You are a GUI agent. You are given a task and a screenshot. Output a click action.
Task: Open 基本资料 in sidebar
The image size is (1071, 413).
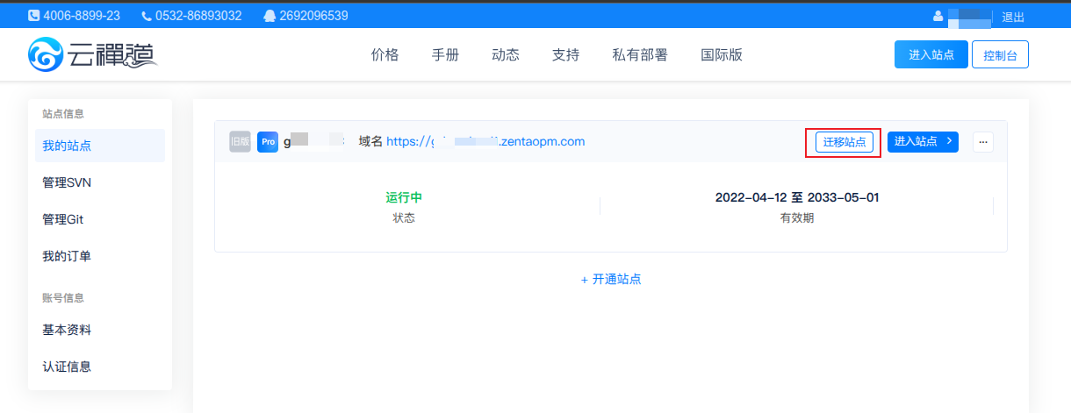pyautogui.click(x=67, y=330)
